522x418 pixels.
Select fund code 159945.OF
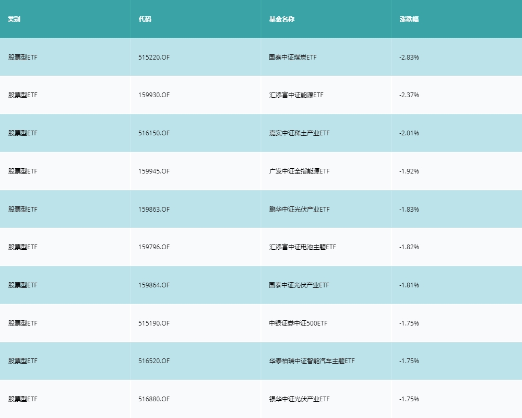154,171
